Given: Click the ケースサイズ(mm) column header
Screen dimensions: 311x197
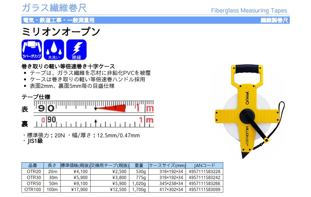Looking at the screenshot, I should click(167, 165).
